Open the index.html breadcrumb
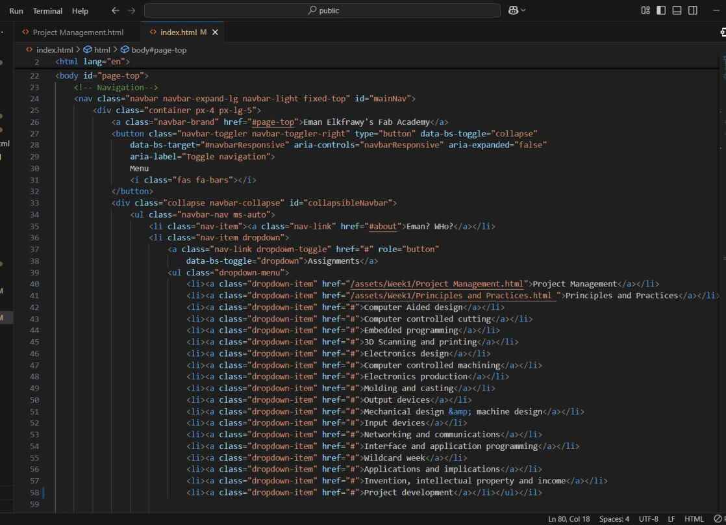This screenshot has width=726, height=525. click(55, 50)
